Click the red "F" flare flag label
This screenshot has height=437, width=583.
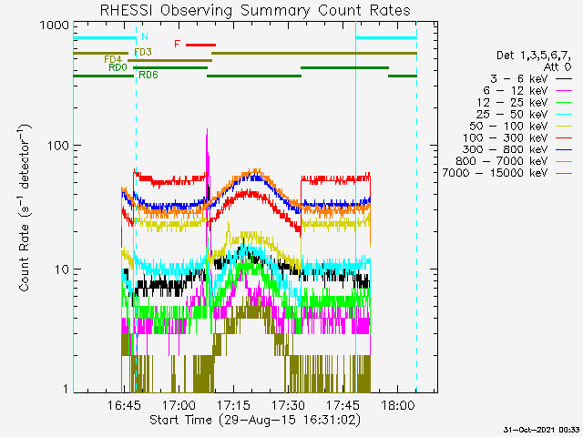[178, 44]
